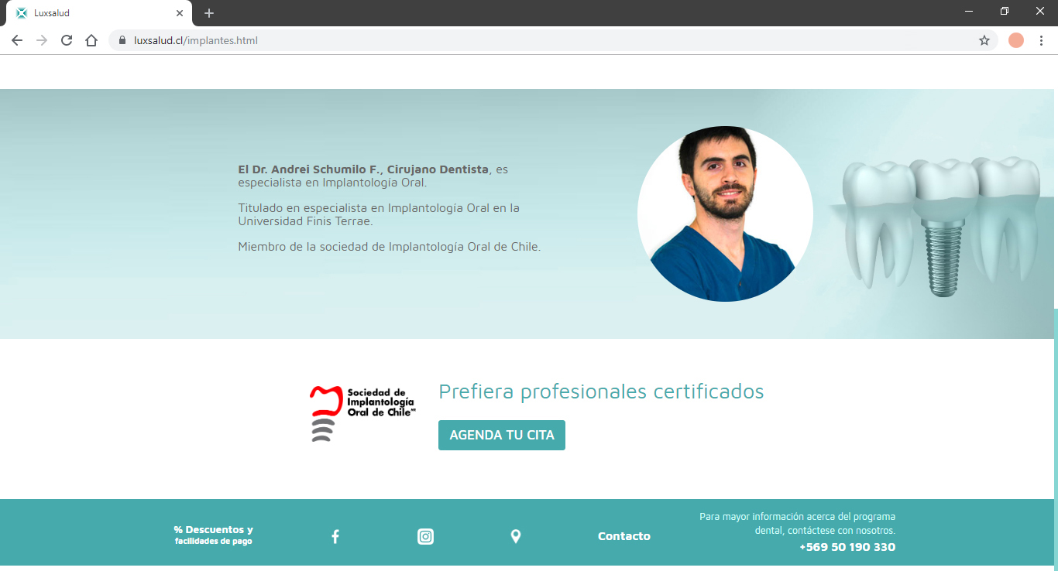1058x571 pixels.
Task: Reload the page
Action: coord(67,40)
